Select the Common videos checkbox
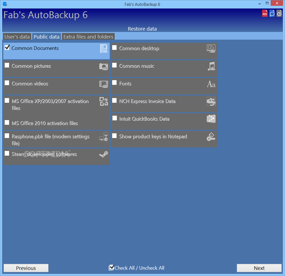Image resolution: width=285 pixels, height=276 pixels. coord(7,83)
